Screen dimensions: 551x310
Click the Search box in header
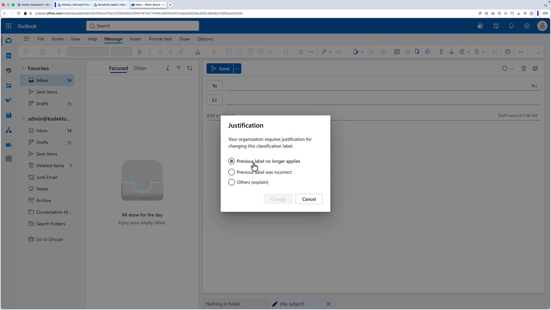coord(142,26)
